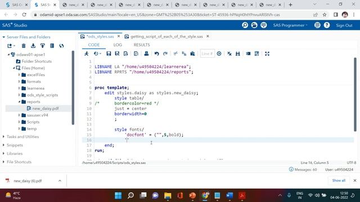Run the SAS program with the running-man icon
The height and width of the screenshot is (202, 360).
87,54
